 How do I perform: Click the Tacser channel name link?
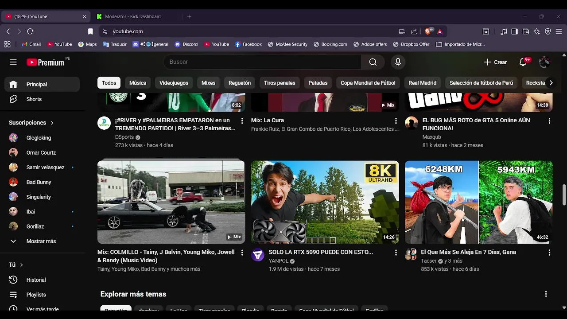pos(429,261)
